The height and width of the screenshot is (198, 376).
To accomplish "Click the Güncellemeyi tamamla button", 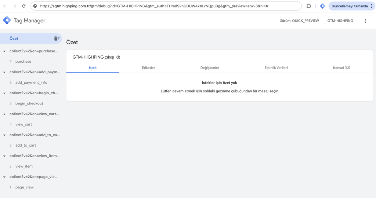I will 349,6.
